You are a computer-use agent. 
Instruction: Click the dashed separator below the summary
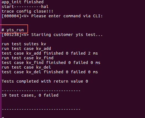click(x=41, y=109)
